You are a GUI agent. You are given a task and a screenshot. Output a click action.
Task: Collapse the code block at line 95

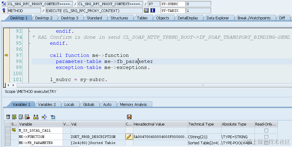(29, 43)
